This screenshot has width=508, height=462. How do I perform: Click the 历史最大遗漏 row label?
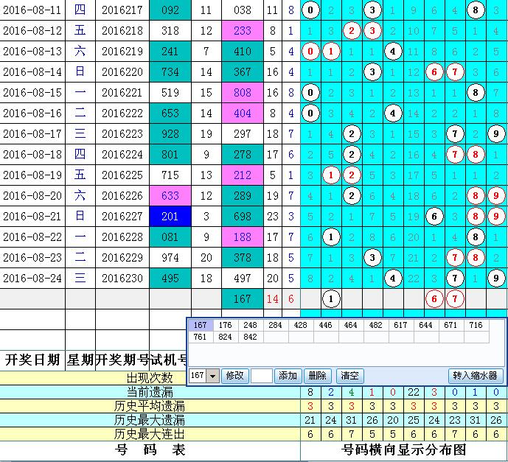click(150, 420)
